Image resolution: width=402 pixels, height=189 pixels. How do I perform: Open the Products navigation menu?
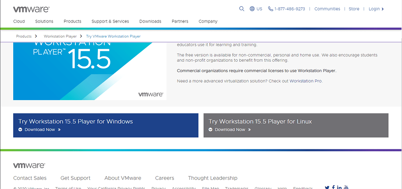click(72, 21)
